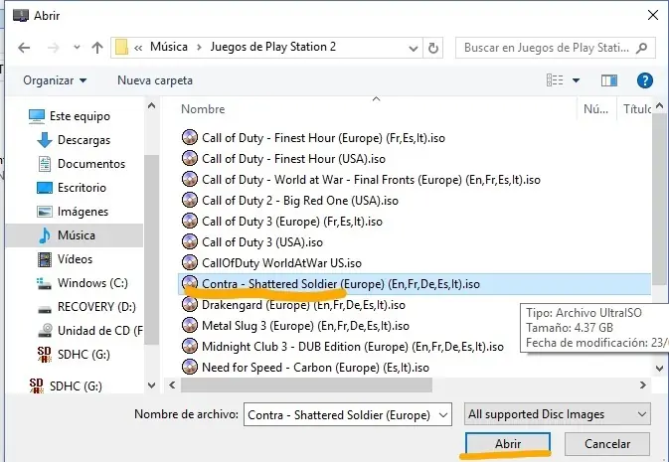Go up one folder level
The image size is (669, 462).
97,48
